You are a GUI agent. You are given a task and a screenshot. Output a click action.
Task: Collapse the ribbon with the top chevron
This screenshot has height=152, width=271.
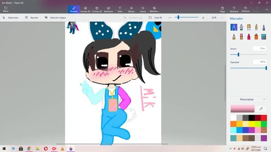tap(267, 9)
